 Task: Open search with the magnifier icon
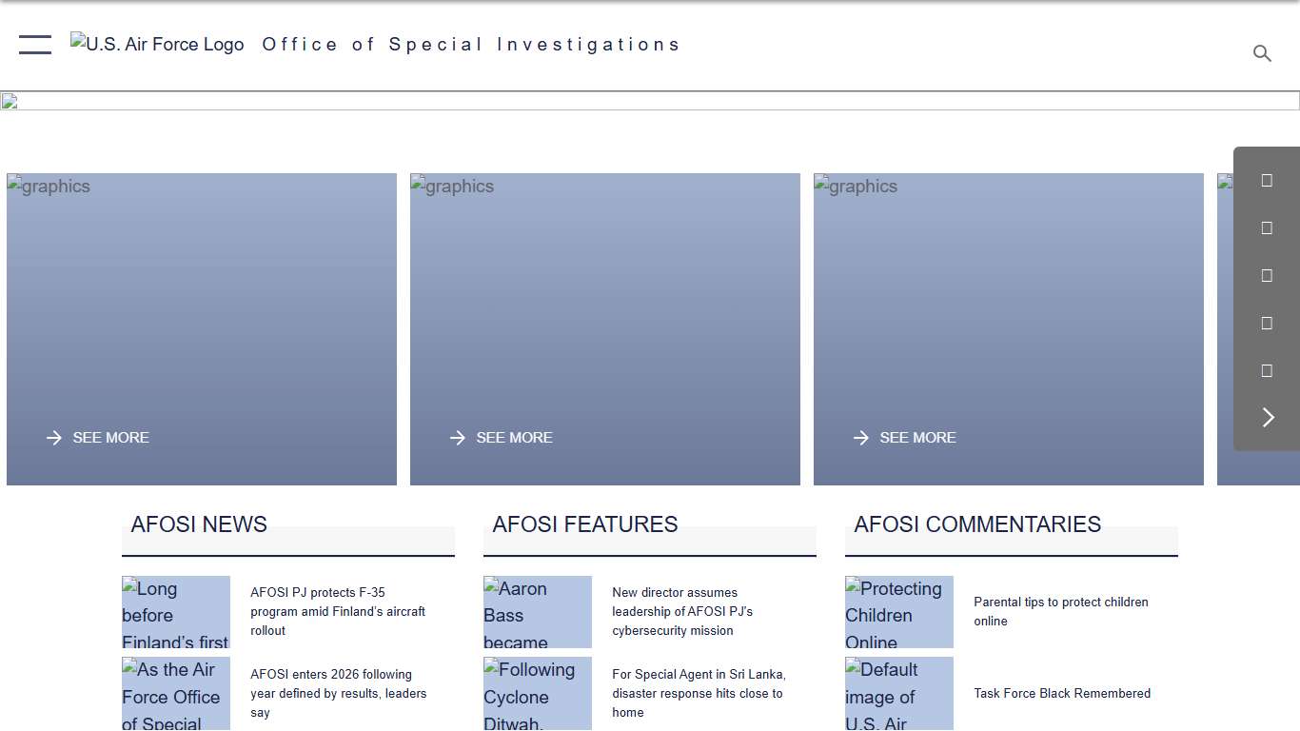coord(1262,53)
